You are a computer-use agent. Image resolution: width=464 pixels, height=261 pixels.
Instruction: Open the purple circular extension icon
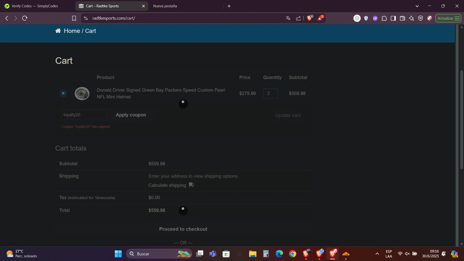point(375,18)
